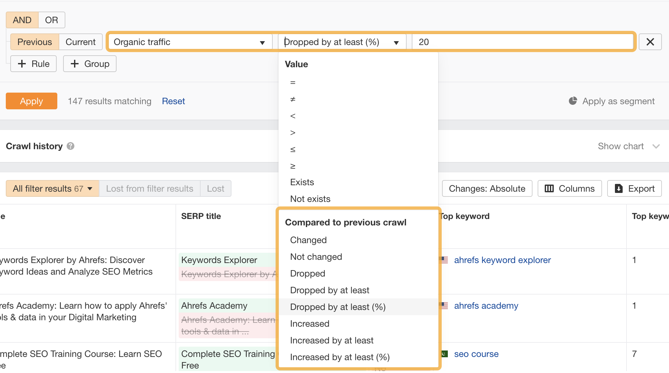Click the Apply filter button
The image size is (669, 373).
click(x=31, y=101)
